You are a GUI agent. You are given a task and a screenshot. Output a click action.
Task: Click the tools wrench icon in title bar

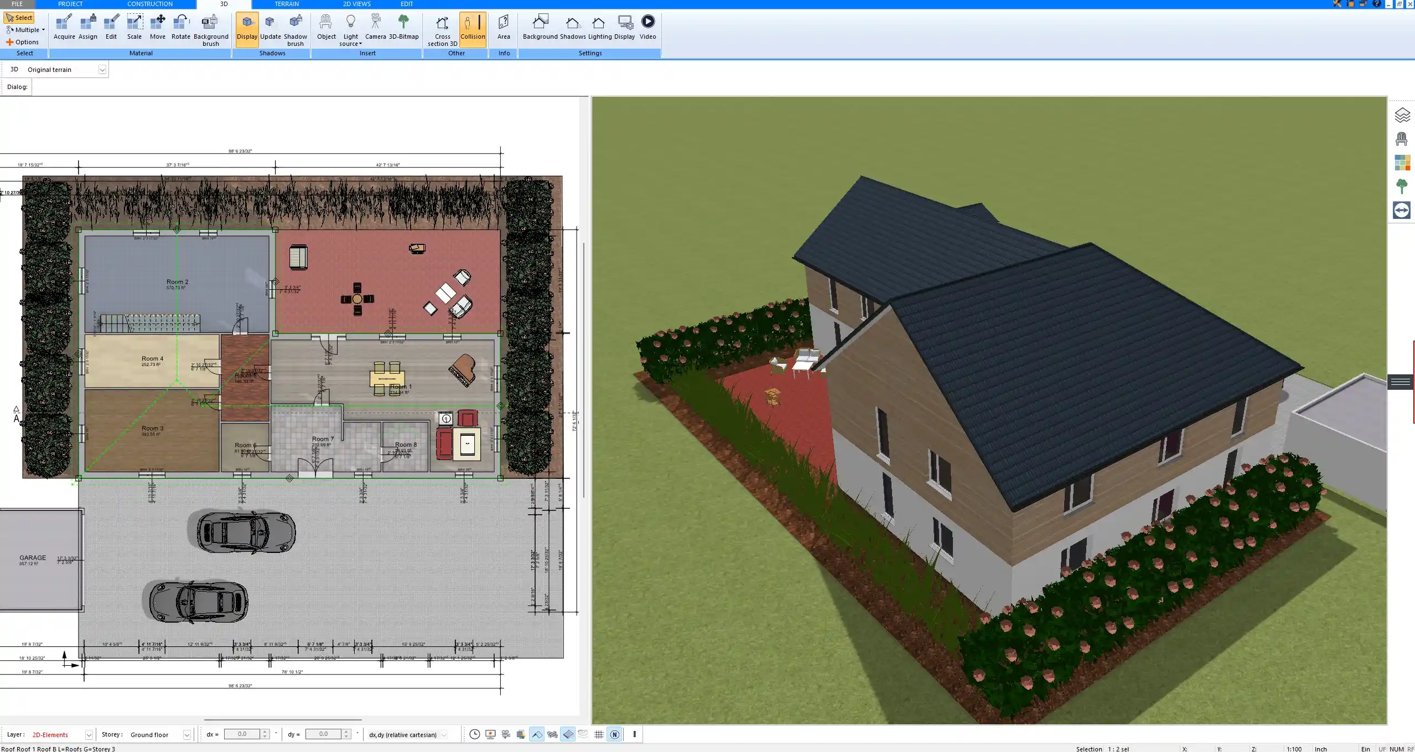[x=1337, y=4]
